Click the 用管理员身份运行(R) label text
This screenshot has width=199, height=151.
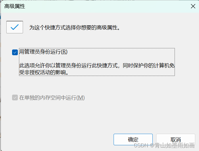tap(43, 52)
